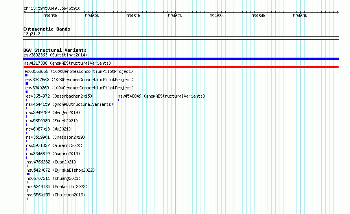Click the 59463k ruler tick label
350x214 pixels.
[217, 16]
